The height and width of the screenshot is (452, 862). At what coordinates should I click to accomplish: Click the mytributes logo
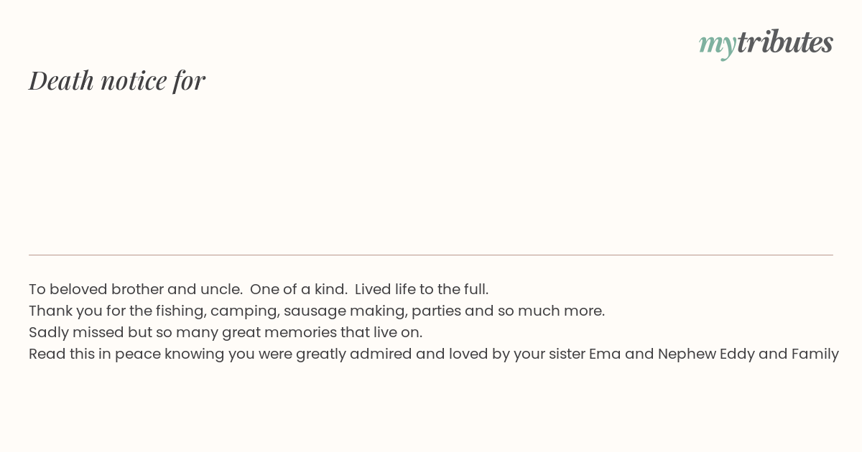pyautogui.click(x=766, y=43)
